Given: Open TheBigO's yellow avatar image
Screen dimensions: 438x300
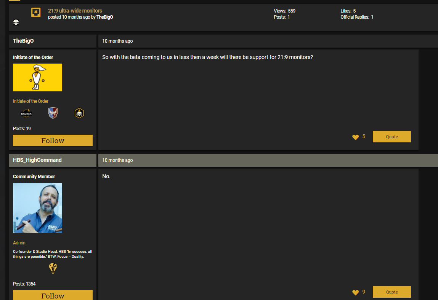Looking at the screenshot, I should click(37, 77).
